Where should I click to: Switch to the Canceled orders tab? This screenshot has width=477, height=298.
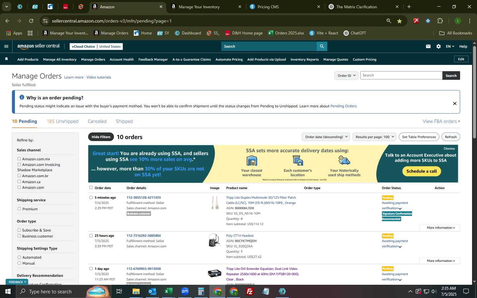pyautogui.click(x=97, y=121)
